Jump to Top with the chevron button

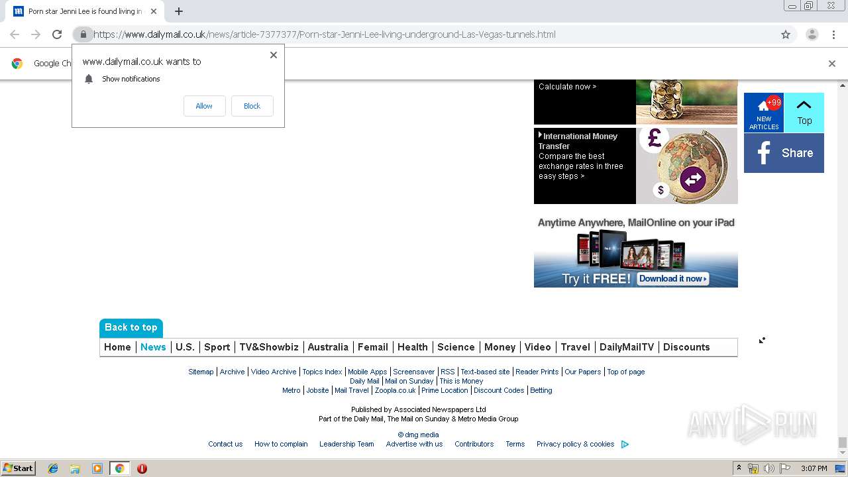(x=804, y=113)
